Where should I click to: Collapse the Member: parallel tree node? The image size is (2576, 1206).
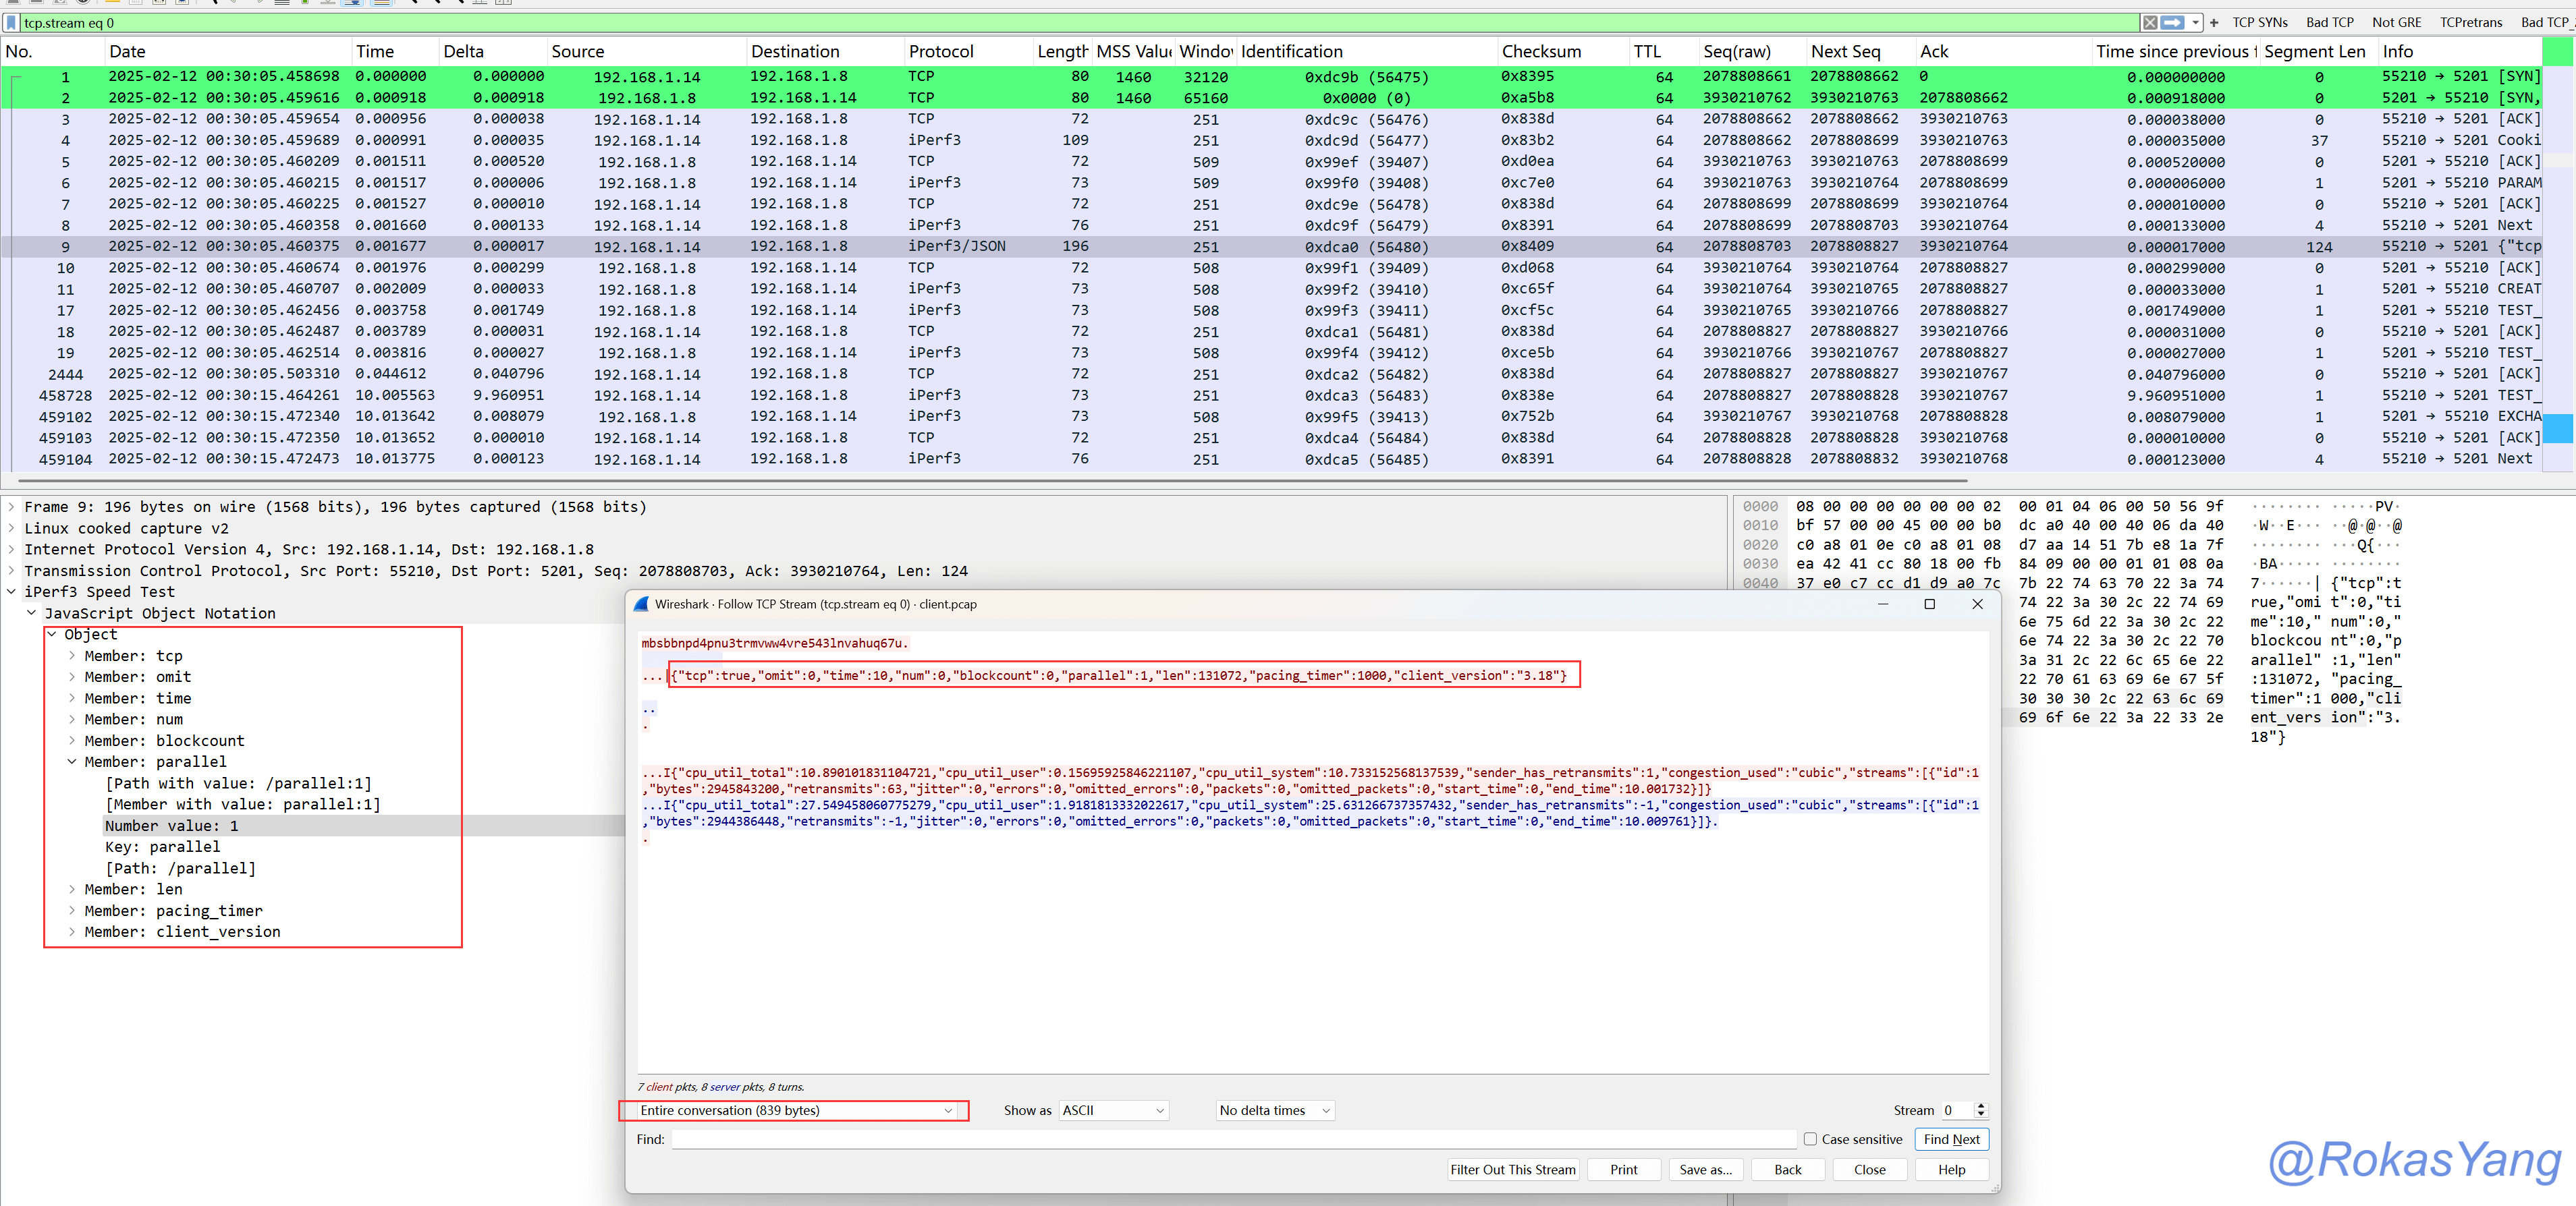pos(72,762)
